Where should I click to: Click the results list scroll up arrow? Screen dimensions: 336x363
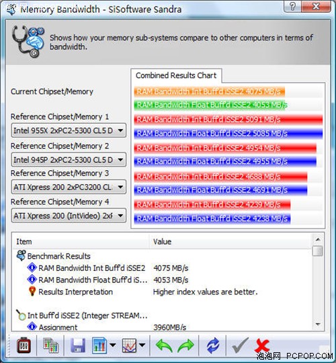click(318, 239)
